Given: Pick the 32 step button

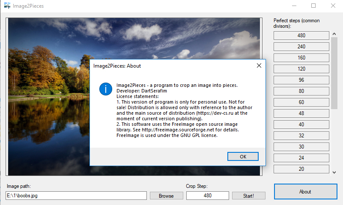Looking at the screenshot, I should pos(301,136).
